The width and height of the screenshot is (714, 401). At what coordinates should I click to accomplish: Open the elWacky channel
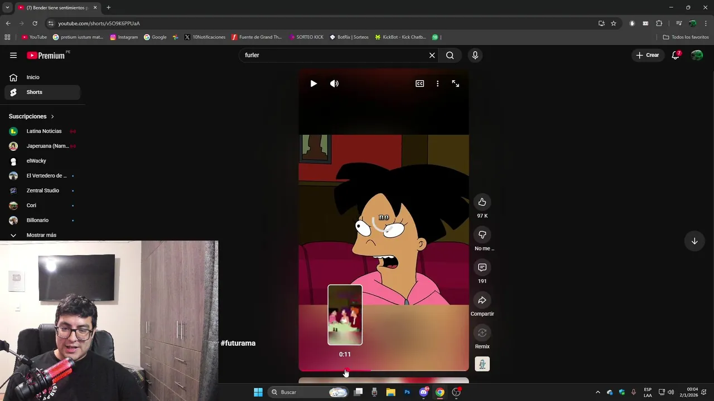tap(42, 161)
